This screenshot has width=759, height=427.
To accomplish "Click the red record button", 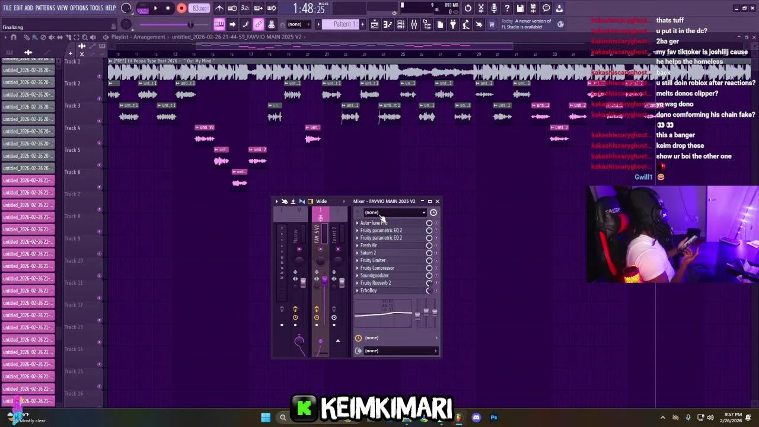I will [181, 8].
